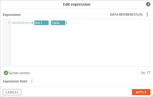This screenshot has width=154, height=97.
Task: Apply the expression changes
Action: click(x=141, y=92)
